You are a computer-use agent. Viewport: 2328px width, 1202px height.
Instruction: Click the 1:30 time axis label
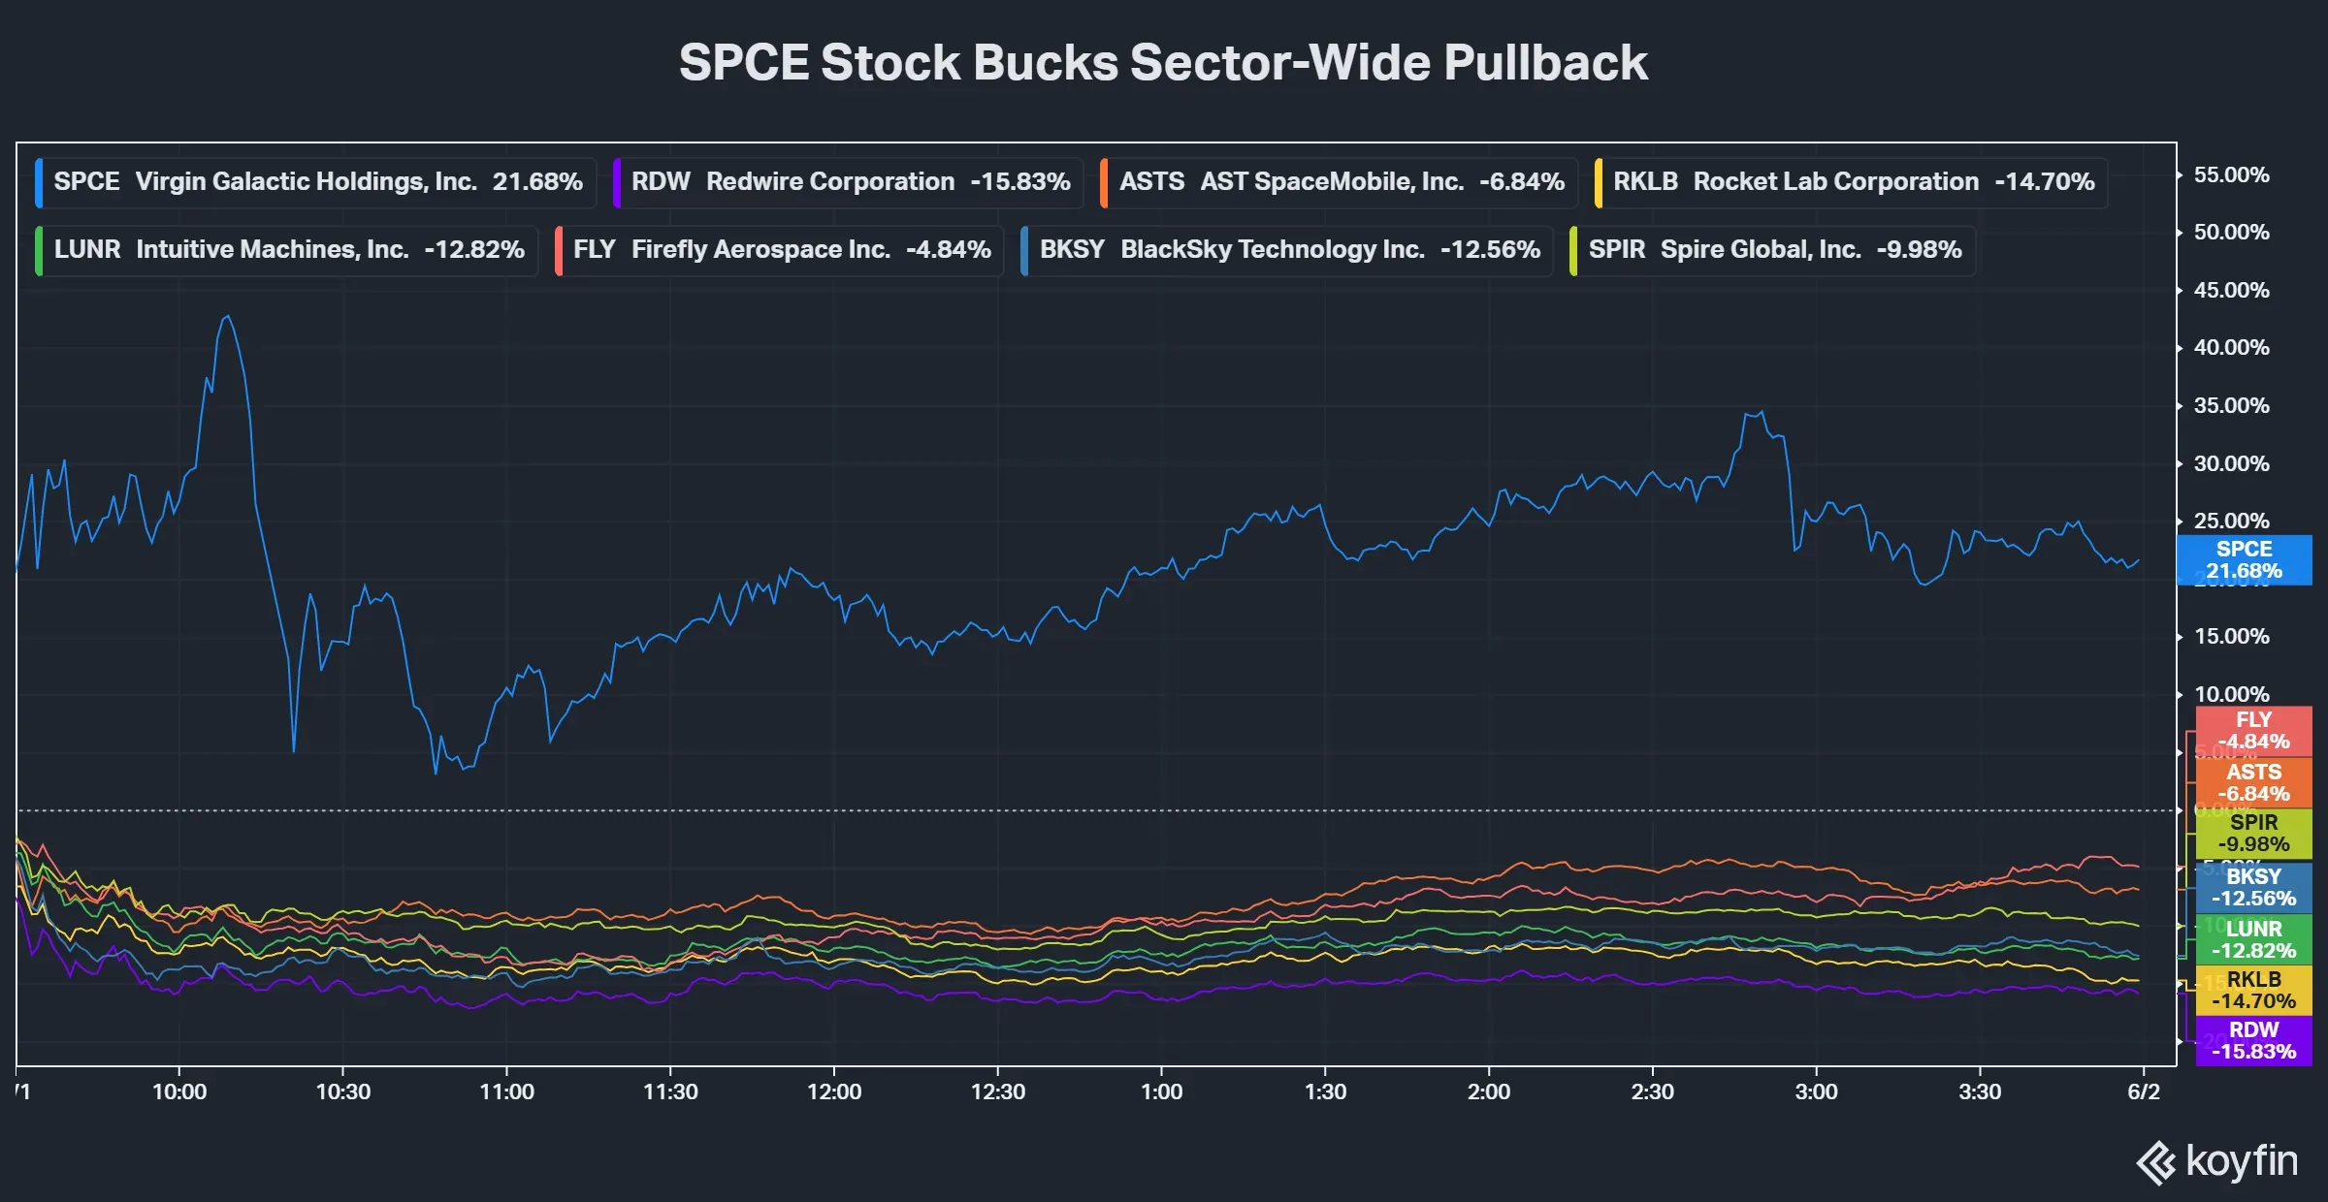1325,1092
